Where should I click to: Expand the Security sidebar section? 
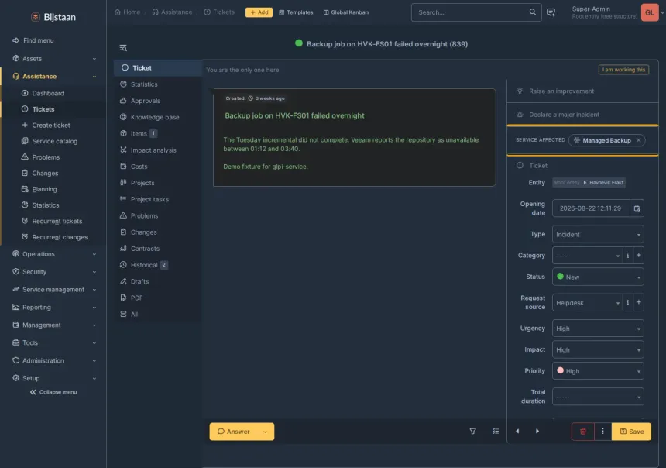point(54,272)
